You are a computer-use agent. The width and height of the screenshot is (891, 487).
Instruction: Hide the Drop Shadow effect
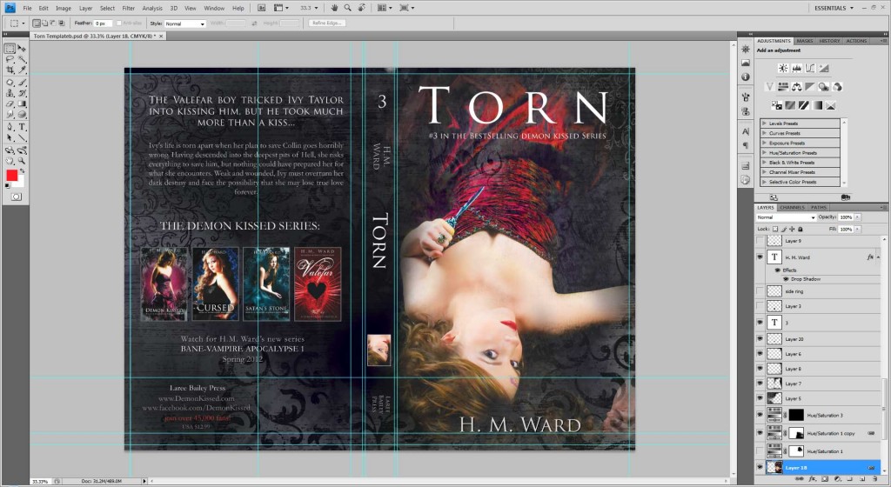click(786, 279)
